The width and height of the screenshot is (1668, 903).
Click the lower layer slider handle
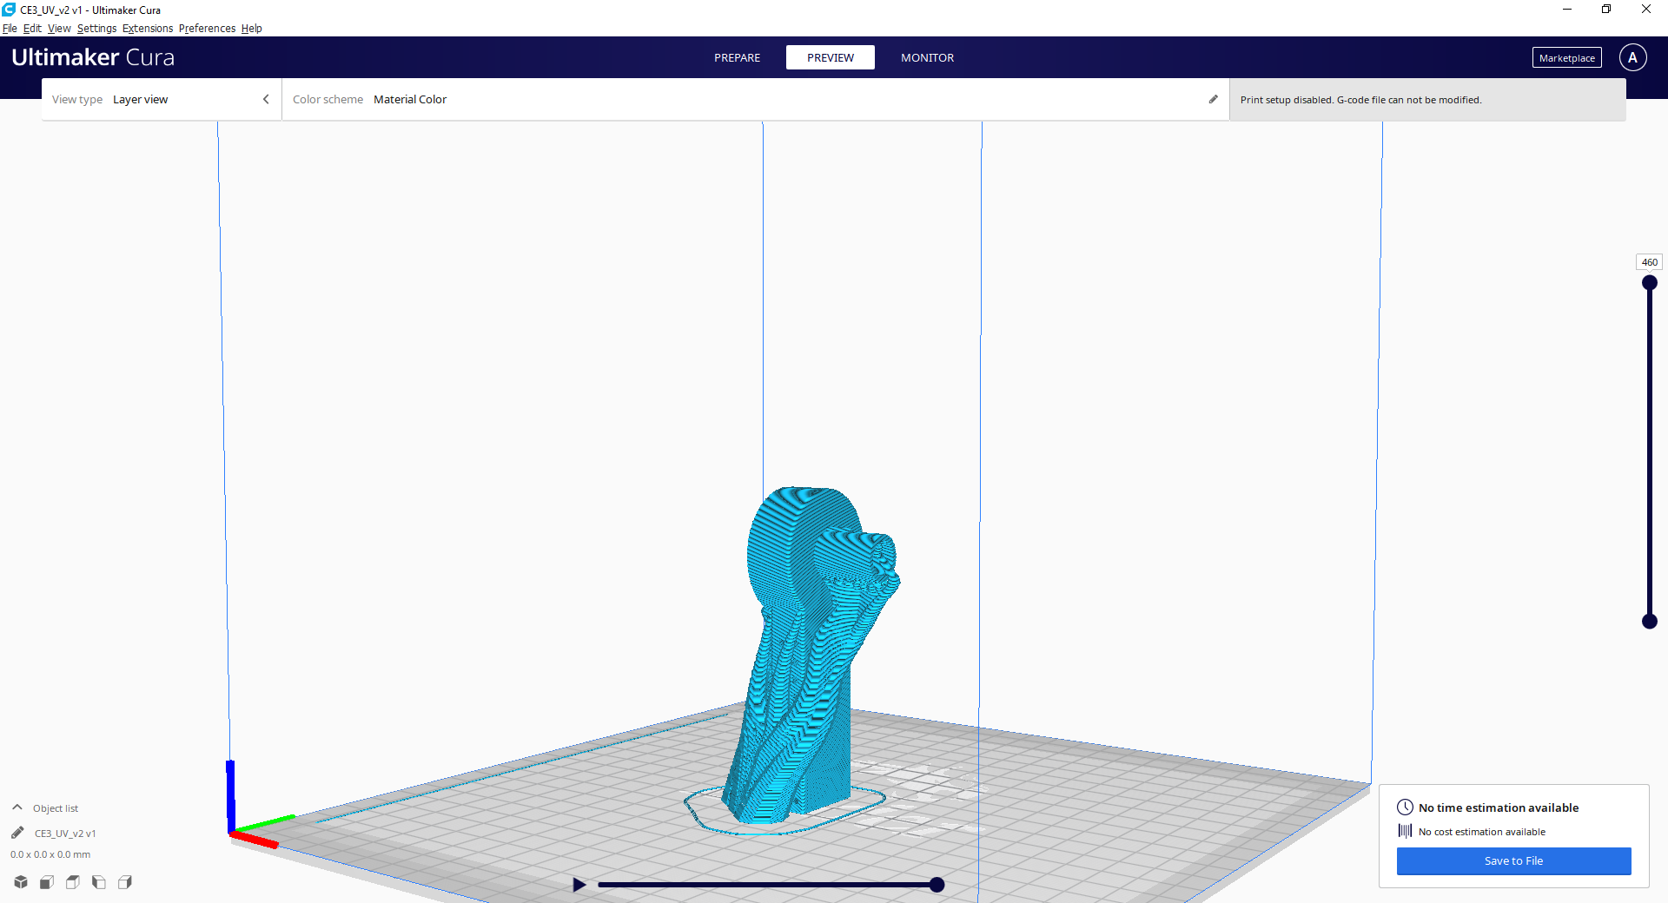1650,621
